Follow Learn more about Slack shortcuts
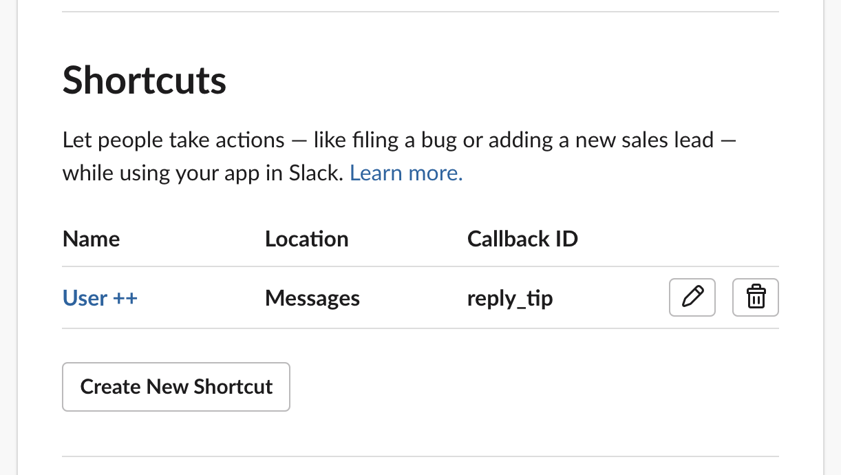841x475 pixels. coord(406,173)
